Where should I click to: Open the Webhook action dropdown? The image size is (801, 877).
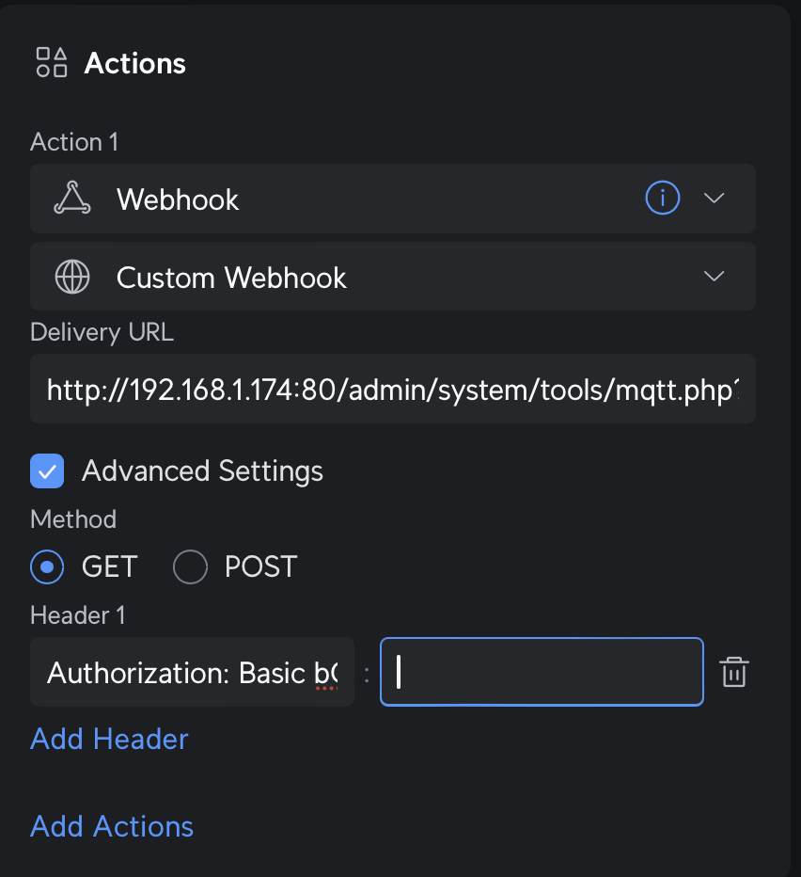[376, 199]
